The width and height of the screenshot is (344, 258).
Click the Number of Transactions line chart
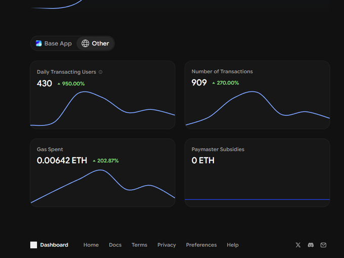[257, 108]
